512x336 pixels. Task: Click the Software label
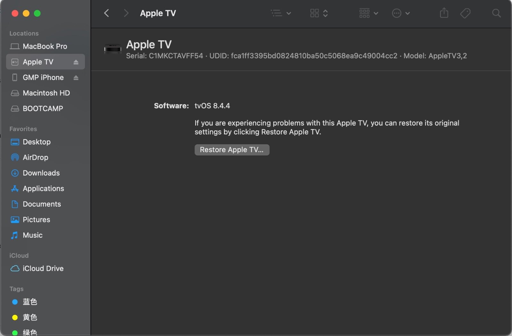pyautogui.click(x=172, y=106)
